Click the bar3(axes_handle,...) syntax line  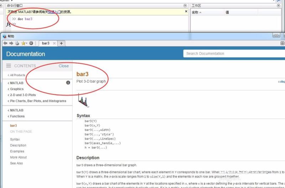(103, 143)
